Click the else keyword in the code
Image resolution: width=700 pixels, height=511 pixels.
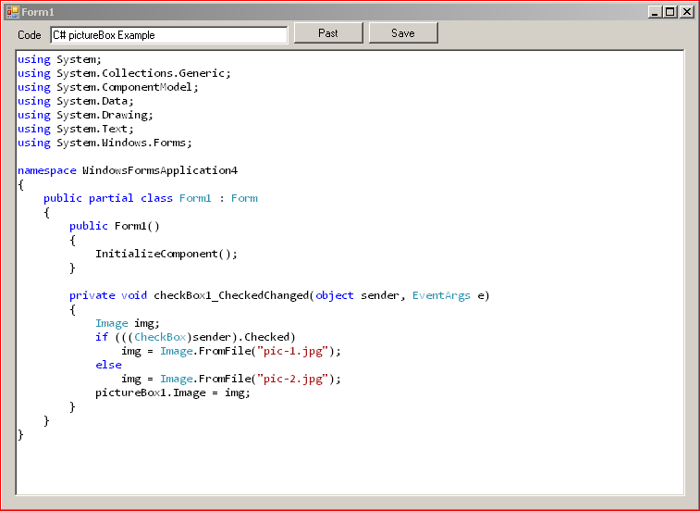click(x=108, y=365)
